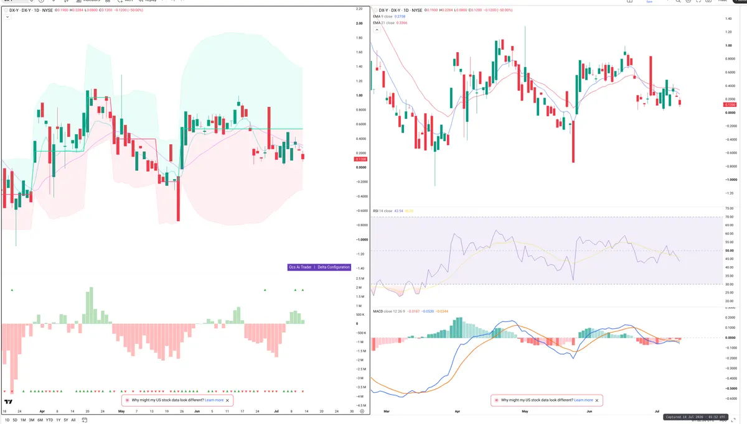Screen dimensions: 747x424
Task: Click info icon in left chart data notice
Action: point(128,400)
